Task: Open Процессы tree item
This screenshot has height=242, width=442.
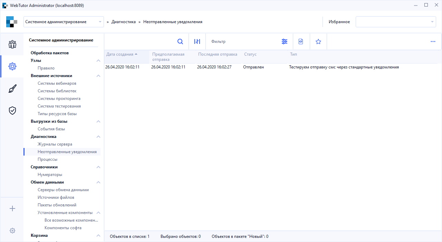Action: coord(47,159)
